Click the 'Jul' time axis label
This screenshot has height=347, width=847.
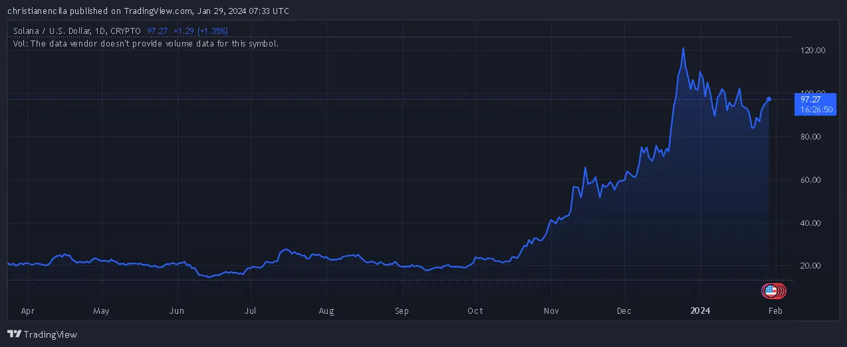[x=251, y=310]
